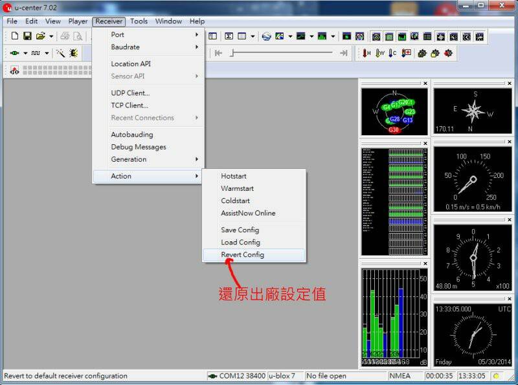Select Revert Config menu item
The width and height of the screenshot is (518, 385).
242,255
